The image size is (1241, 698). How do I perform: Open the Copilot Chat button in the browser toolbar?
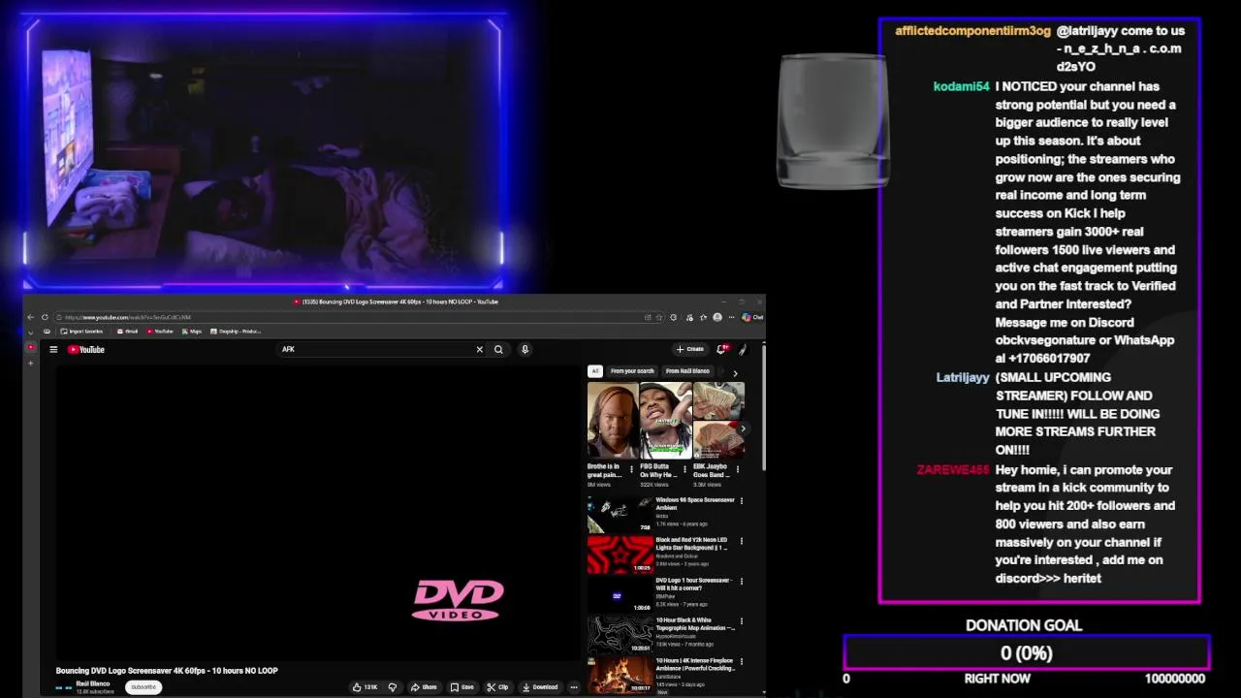pyautogui.click(x=753, y=317)
